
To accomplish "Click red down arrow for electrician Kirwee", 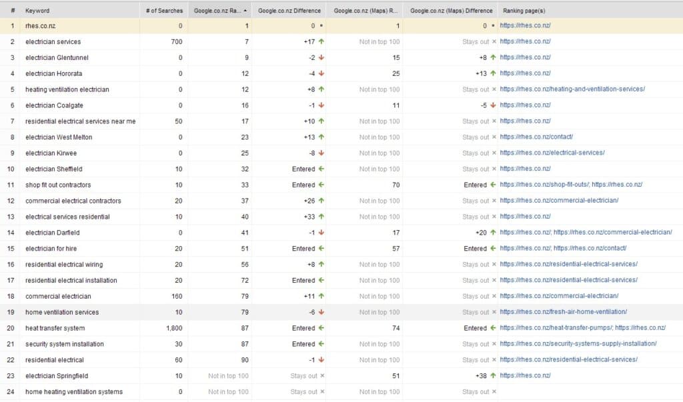I will [321, 153].
